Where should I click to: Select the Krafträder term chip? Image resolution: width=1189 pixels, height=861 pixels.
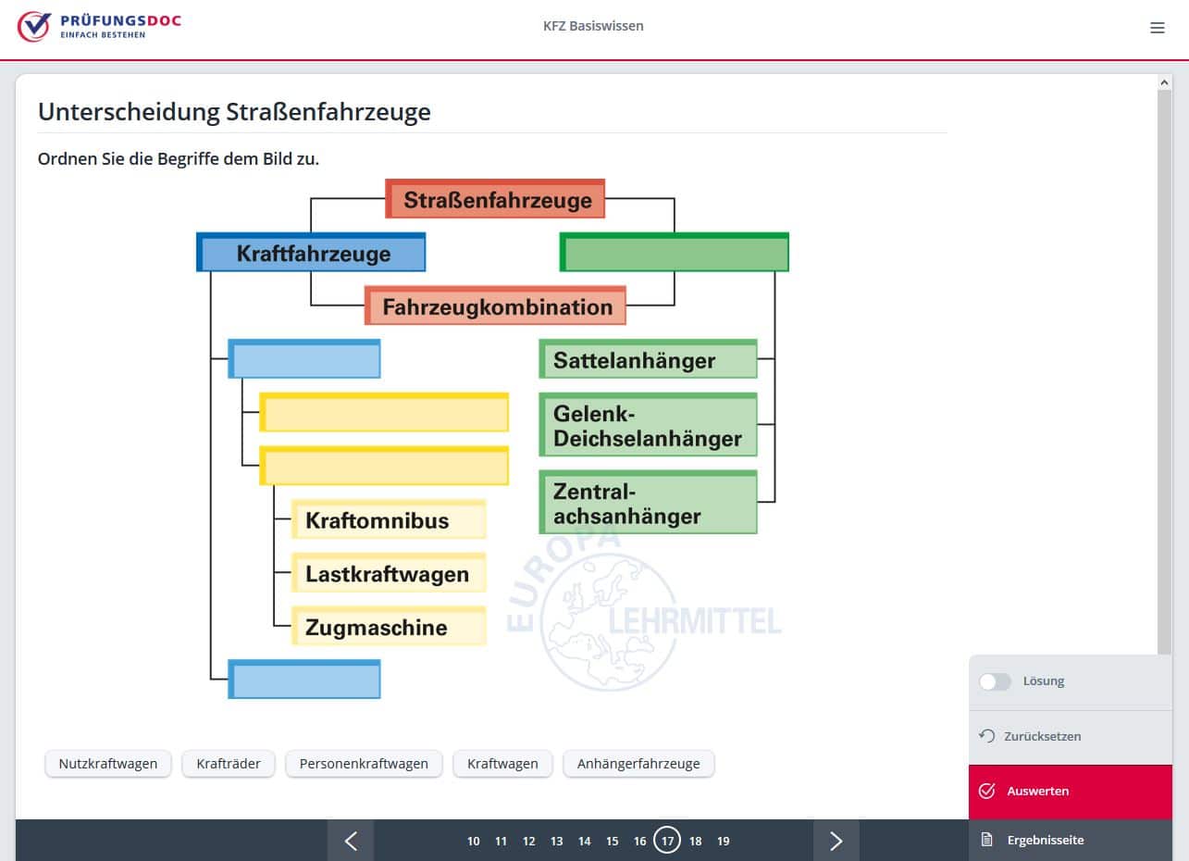229,764
